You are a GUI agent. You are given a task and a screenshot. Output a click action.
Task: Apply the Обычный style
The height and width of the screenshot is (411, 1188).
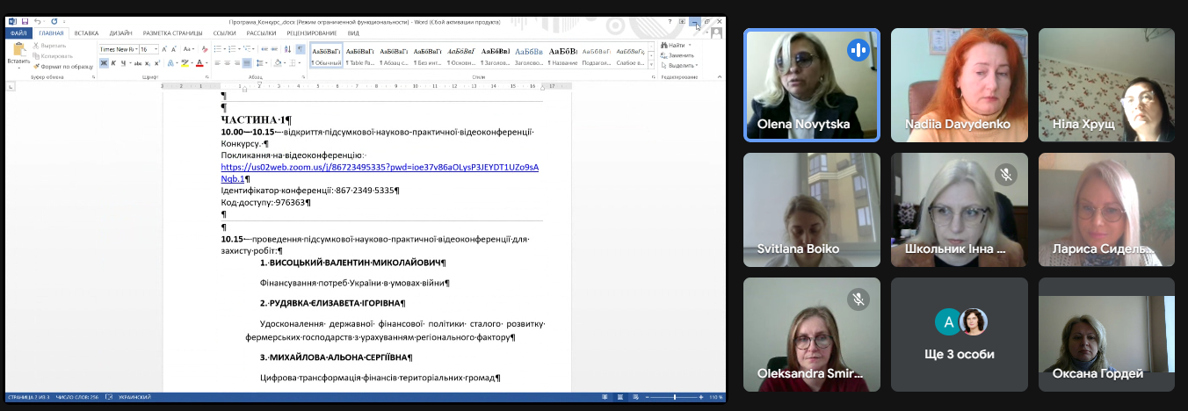coord(326,56)
